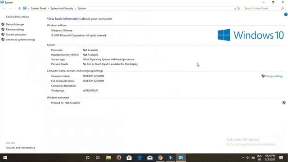Image resolution: width=288 pixels, height=162 pixels.
Task: Open the Action Center notifications icon
Action: (x=281, y=157)
